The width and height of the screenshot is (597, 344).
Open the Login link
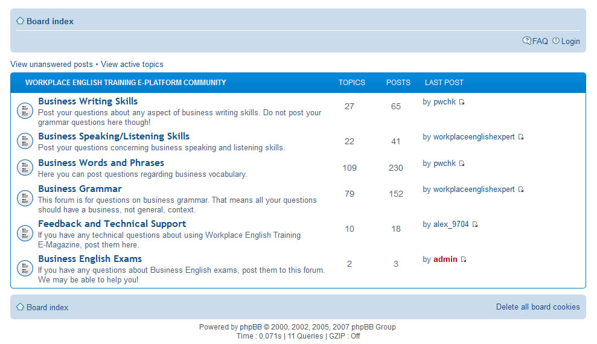click(x=570, y=41)
